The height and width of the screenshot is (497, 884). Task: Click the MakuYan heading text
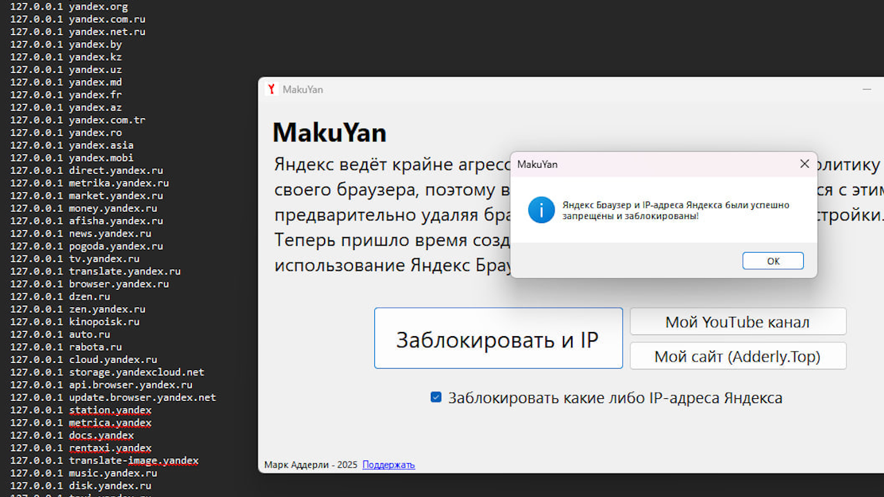[x=329, y=132]
